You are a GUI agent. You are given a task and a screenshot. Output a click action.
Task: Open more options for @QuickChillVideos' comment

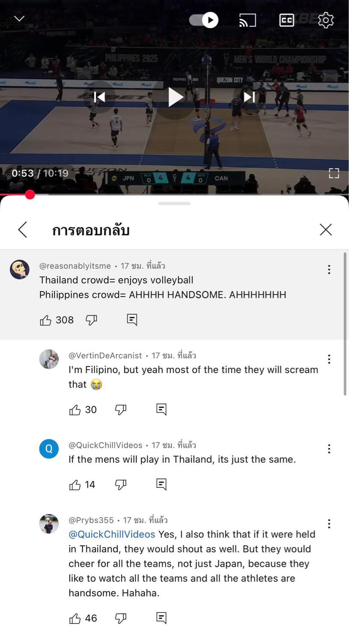(x=329, y=449)
